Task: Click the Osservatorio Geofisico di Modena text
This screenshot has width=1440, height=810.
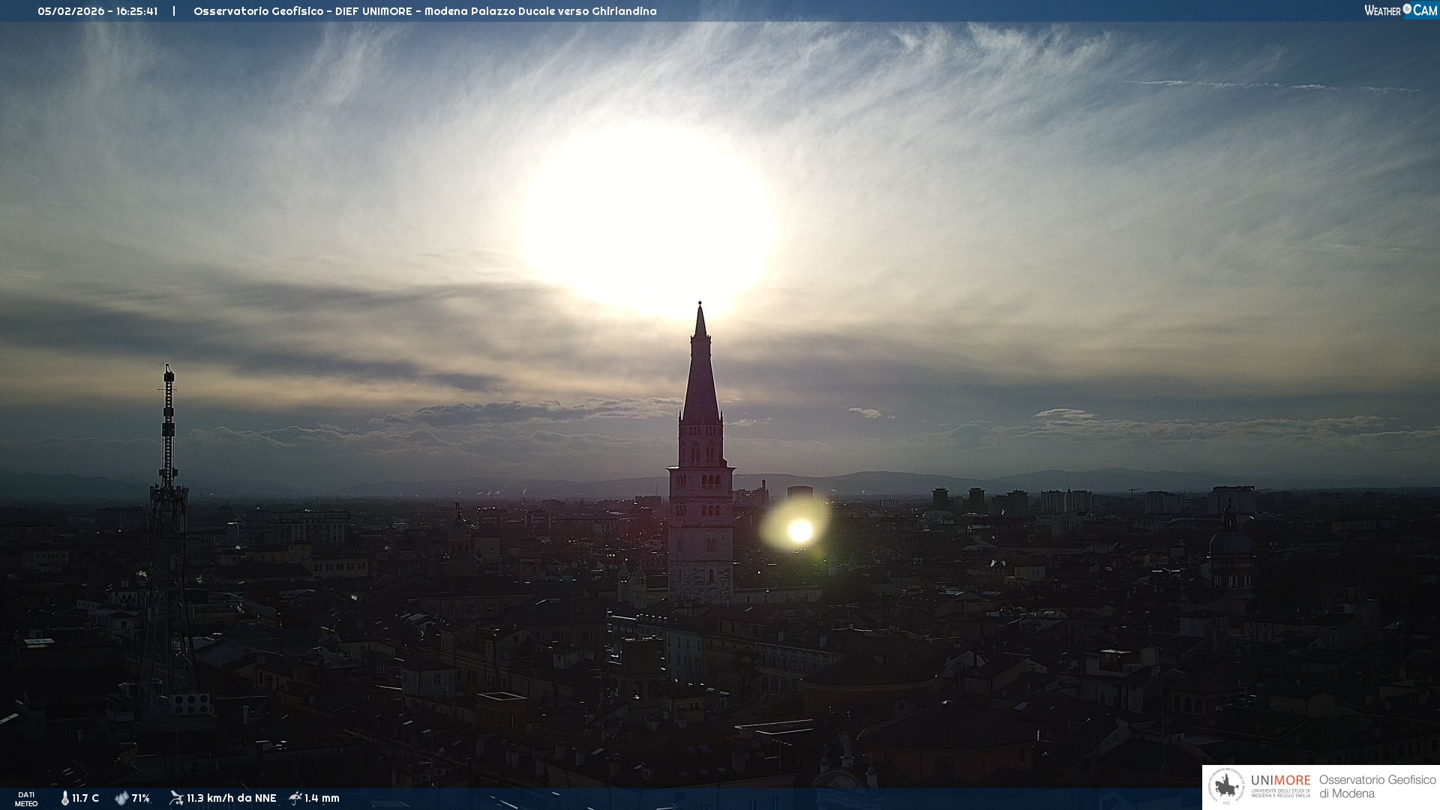Action: coord(1377,786)
